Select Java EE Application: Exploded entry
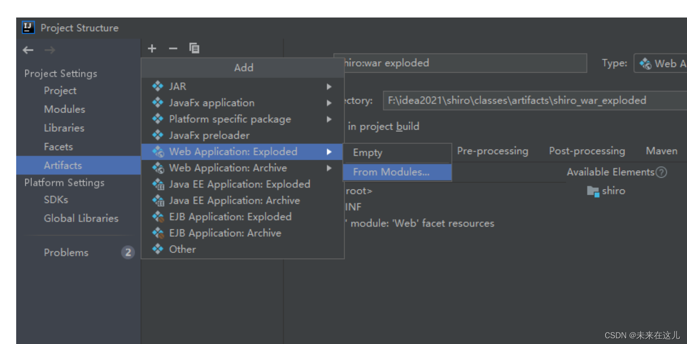The image size is (687, 344). click(242, 184)
